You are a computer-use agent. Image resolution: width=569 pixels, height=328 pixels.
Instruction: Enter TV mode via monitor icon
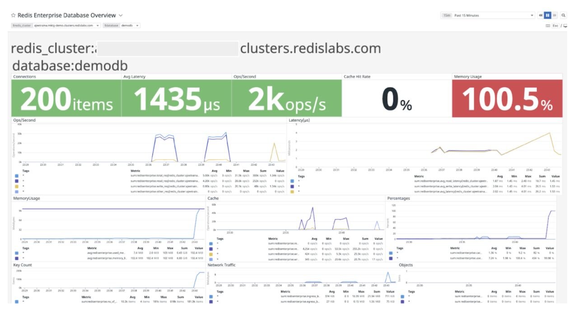click(x=565, y=26)
